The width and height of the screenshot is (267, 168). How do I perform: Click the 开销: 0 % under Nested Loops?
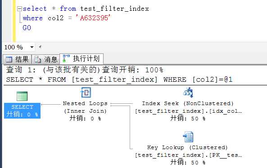[85, 118]
